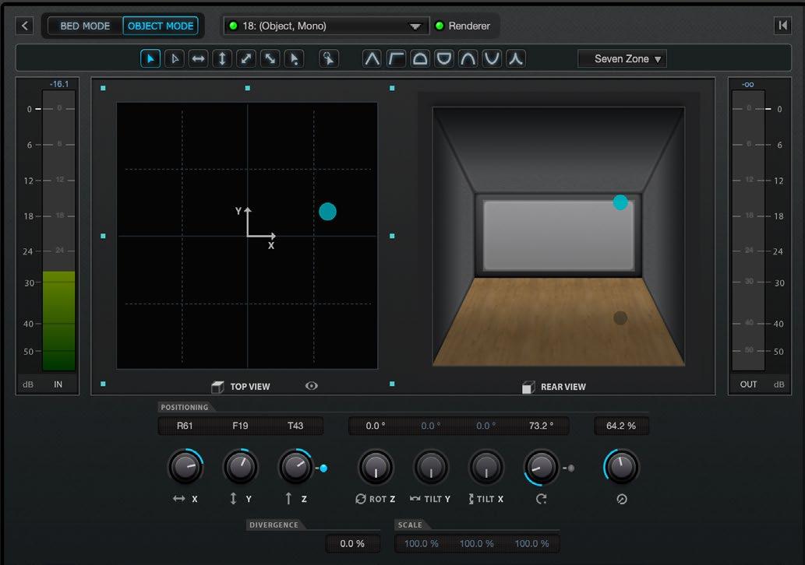Click the TILT X icon label
The height and width of the screenshot is (565, 805).
tap(485, 499)
